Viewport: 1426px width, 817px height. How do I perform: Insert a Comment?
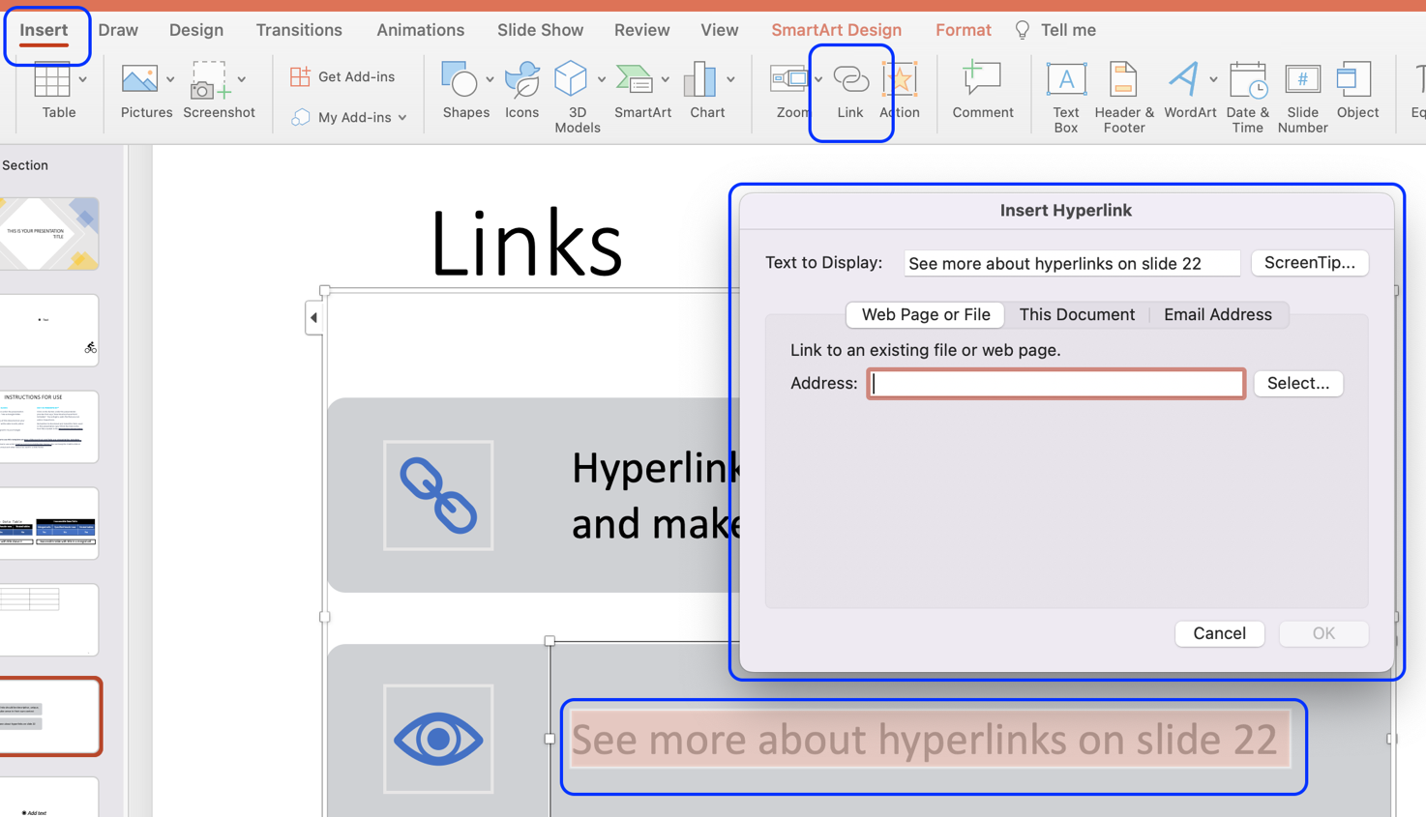983,92
